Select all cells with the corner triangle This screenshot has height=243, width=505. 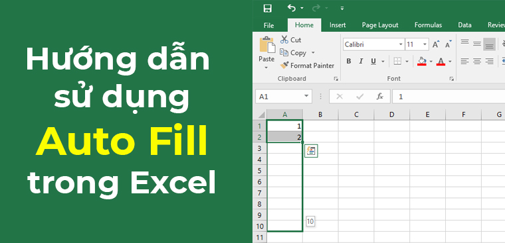[262, 115]
